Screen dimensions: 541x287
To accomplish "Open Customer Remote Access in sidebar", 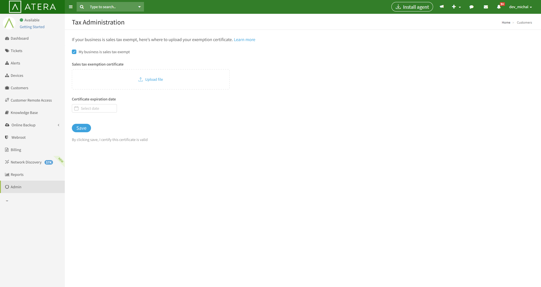I will (x=32, y=100).
